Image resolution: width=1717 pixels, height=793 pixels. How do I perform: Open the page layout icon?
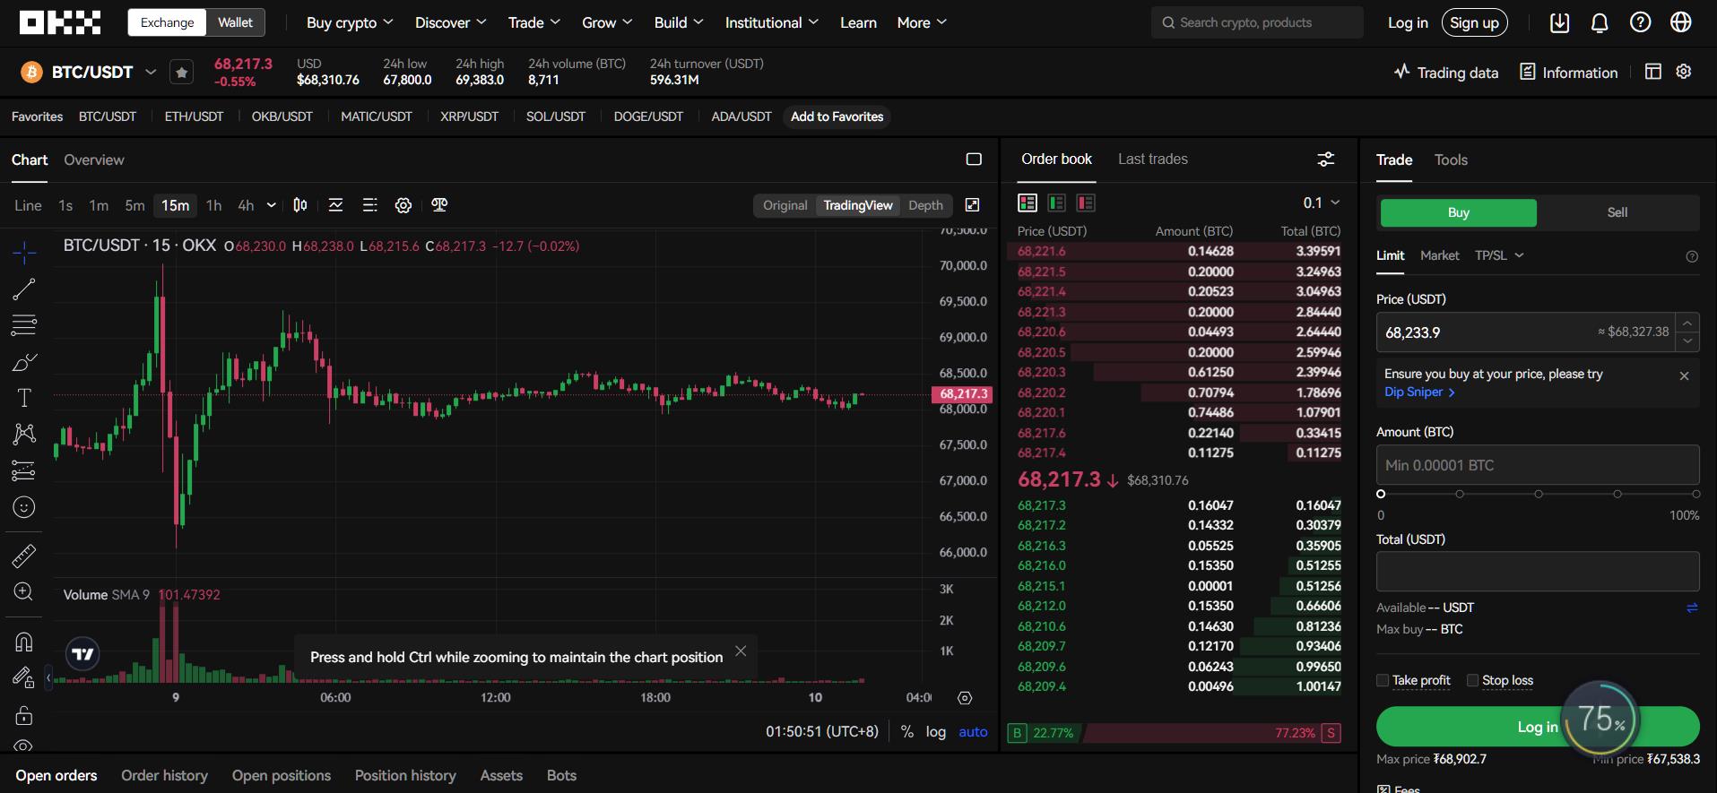tap(1653, 72)
